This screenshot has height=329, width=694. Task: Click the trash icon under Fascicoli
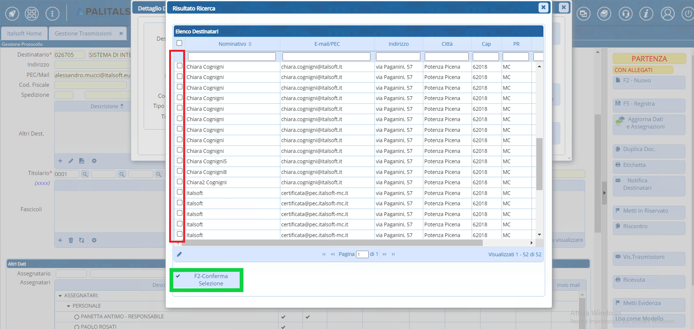pos(71,240)
